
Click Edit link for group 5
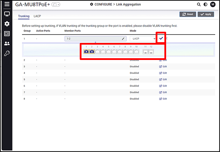coord(163,79)
